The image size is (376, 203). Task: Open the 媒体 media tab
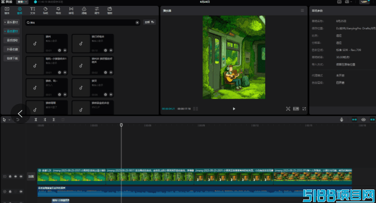[7, 10]
